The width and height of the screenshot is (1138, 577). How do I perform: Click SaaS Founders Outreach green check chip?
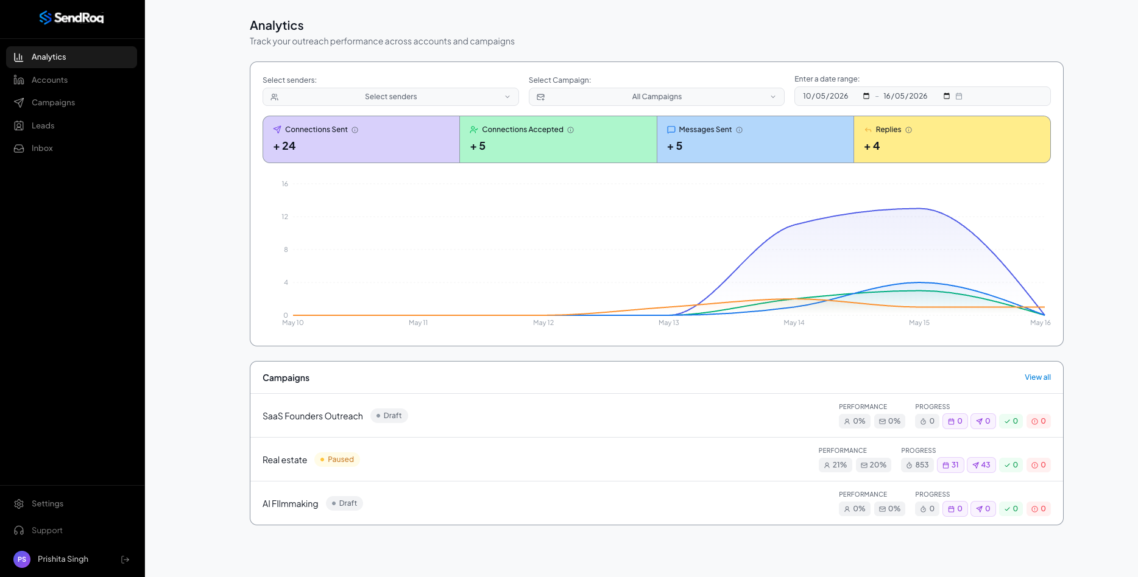[1011, 421]
